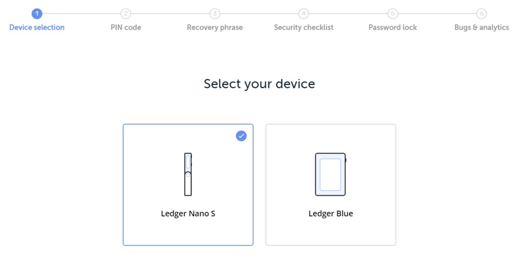Click the step 3 circle indicator
This screenshot has height=261, width=523.
[x=215, y=14]
